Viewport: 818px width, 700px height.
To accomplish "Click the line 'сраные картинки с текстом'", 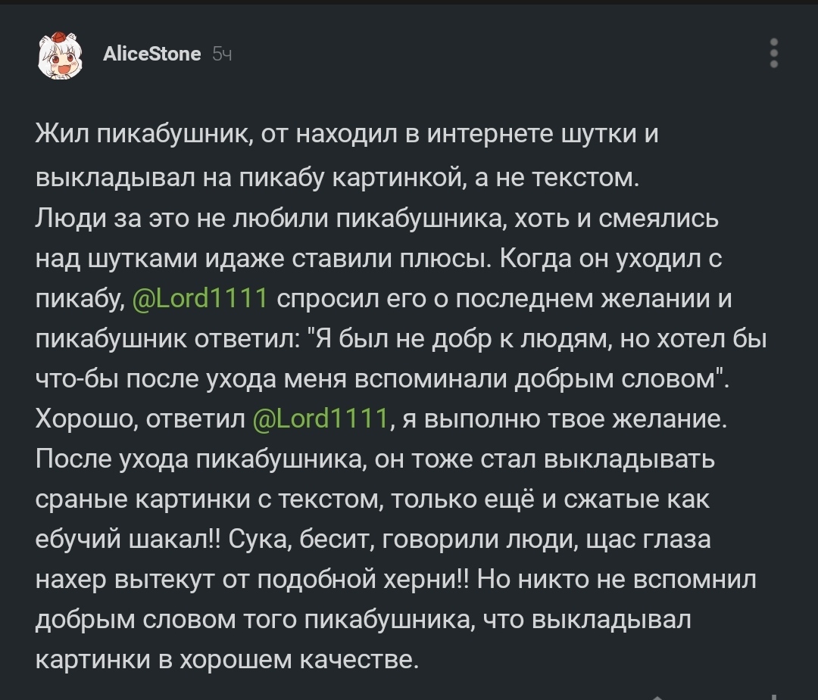I will [373, 499].
